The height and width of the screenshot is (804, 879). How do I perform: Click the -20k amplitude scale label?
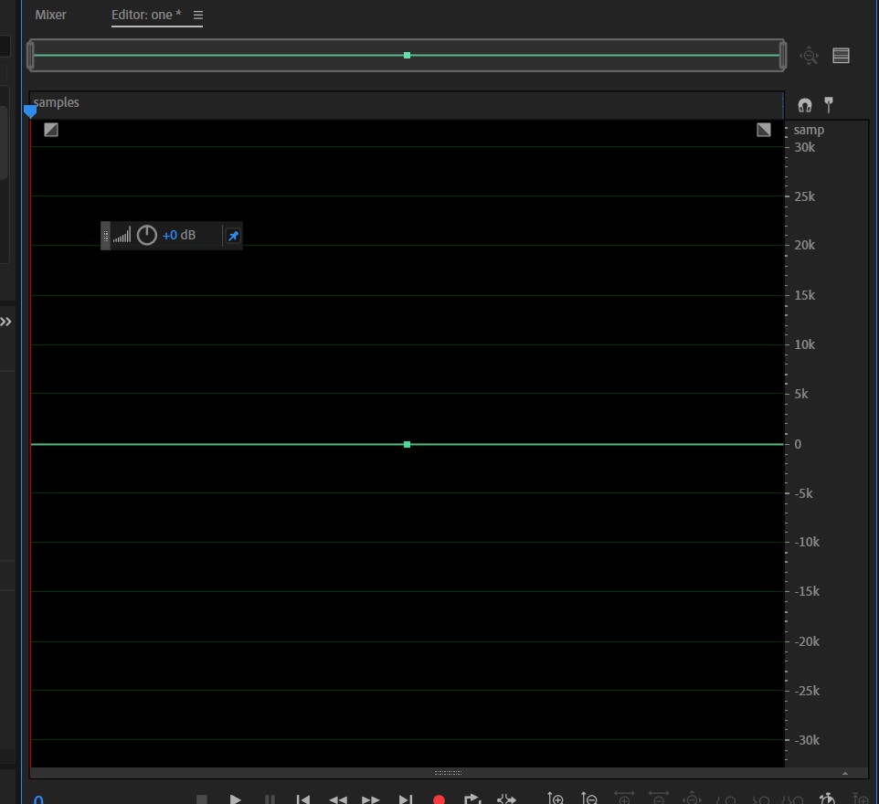[x=807, y=641]
